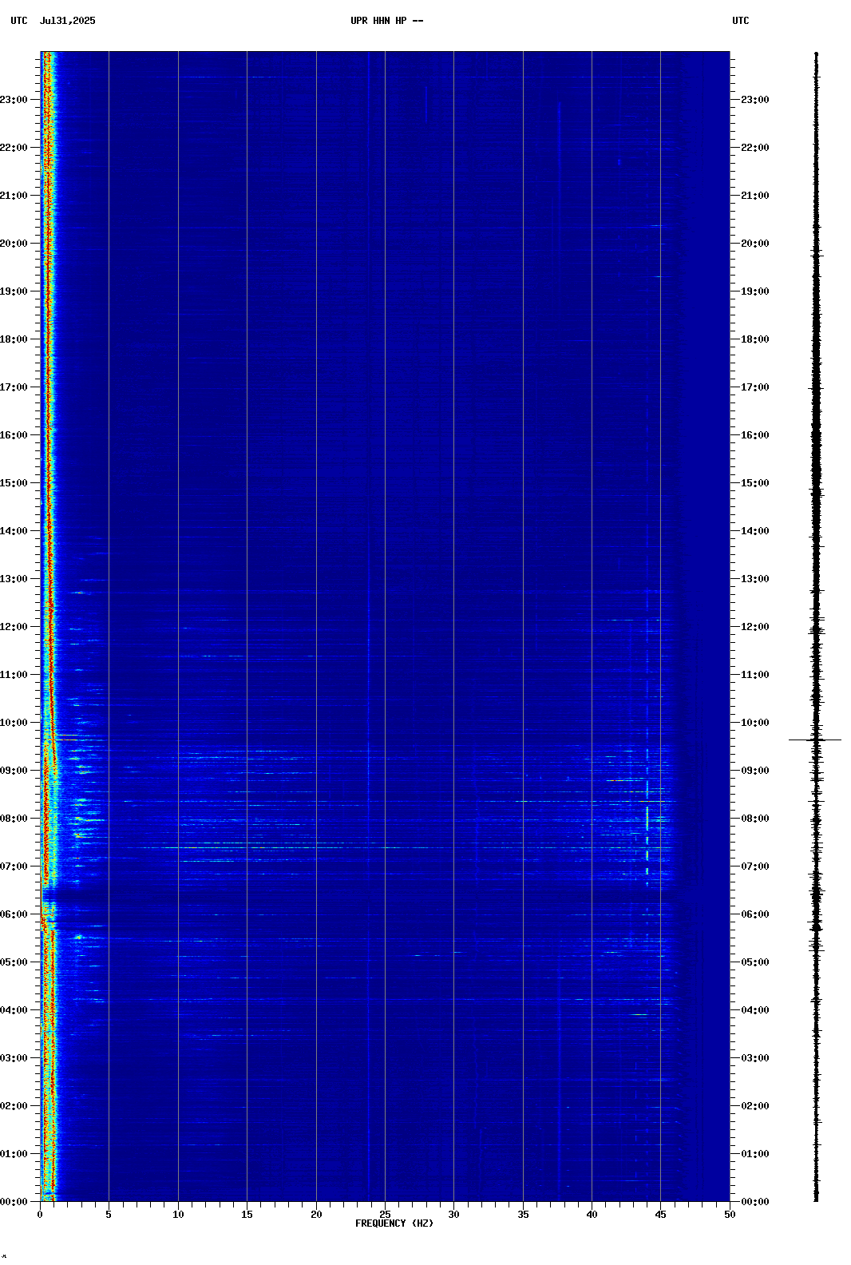Click the right axis 01:00 time label
851x1265 pixels.
point(755,1154)
